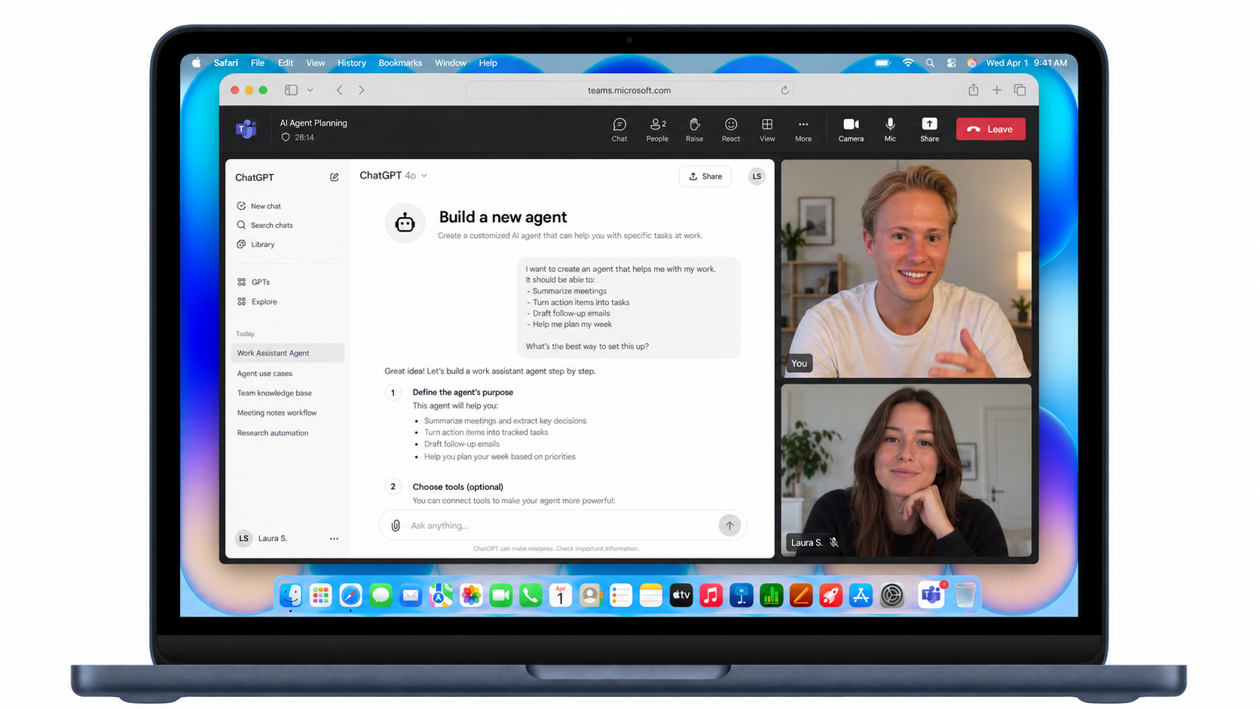
Task: Open the ChatGPT Library
Action: (x=255, y=244)
